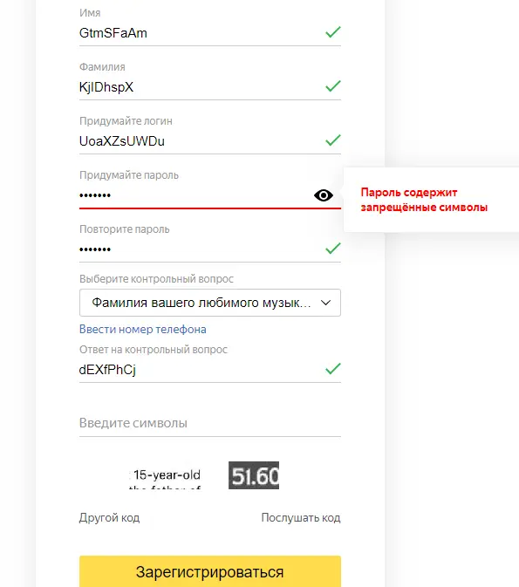Click green checkmark beside Фамилия field

[x=333, y=86]
